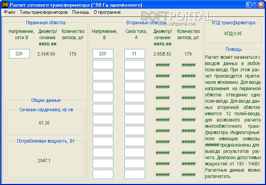266x185 pixels.
Task: Click eleventh-row secondary voltage input field
Action: [x=103, y=163]
